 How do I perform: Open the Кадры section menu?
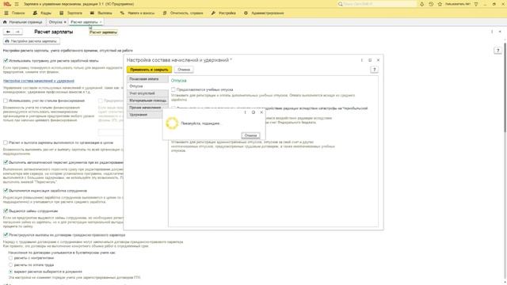pyautogui.click(x=42, y=13)
